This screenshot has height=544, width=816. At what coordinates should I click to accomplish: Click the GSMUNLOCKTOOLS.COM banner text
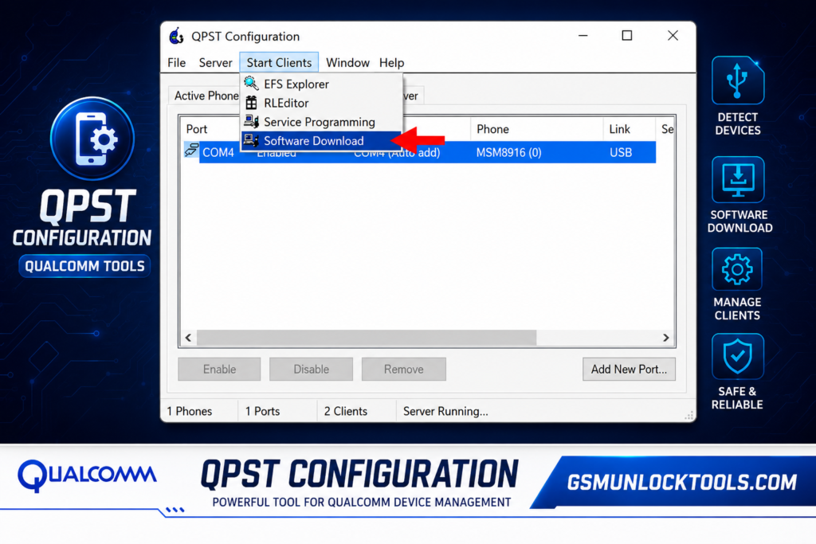682,483
